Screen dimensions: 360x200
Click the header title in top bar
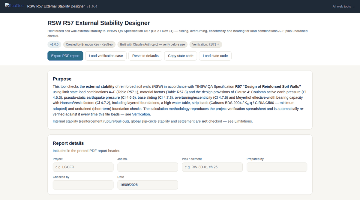(56, 6)
